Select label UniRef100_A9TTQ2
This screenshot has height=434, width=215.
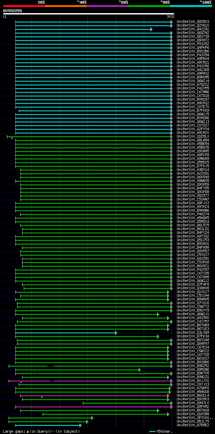(193, 237)
